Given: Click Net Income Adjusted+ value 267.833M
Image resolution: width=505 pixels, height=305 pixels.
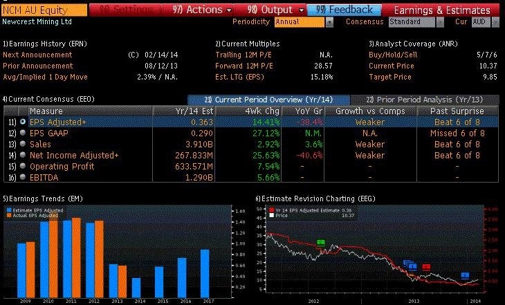Looking at the screenshot, I should point(194,155).
